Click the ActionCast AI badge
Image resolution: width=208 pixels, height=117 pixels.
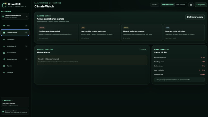tap(26, 46)
